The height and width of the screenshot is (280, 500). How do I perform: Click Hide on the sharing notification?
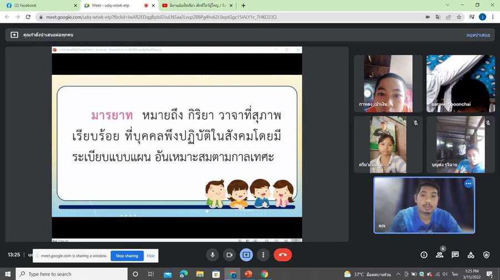pos(151,256)
